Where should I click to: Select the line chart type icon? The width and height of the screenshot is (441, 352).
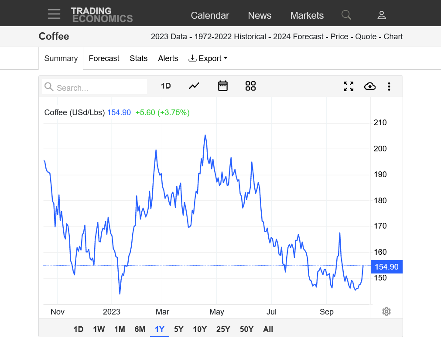click(194, 86)
